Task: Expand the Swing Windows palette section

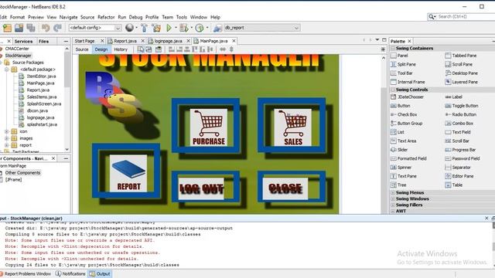Action: click(393, 199)
